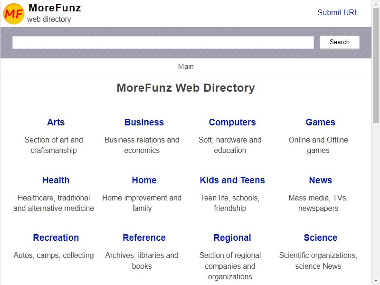Image resolution: width=380 pixels, height=285 pixels.
Task: Click the Search button
Action: [339, 42]
